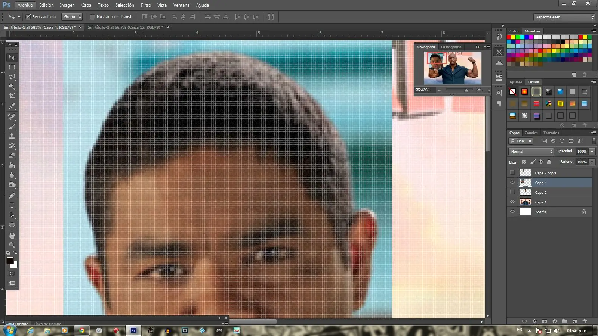Add a layer style with fx
Image resolution: width=598 pixels, height=336 pixels.
click(x=535, y=321)
